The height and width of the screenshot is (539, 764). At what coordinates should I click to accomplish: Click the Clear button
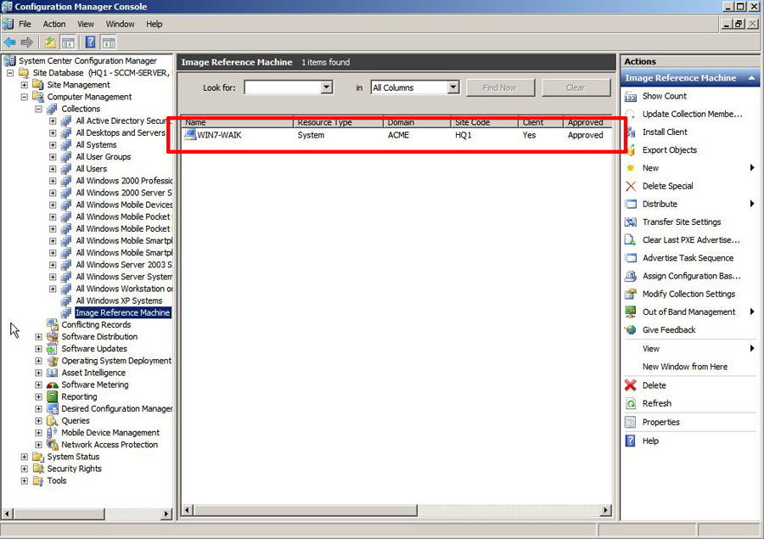point(576,87)
